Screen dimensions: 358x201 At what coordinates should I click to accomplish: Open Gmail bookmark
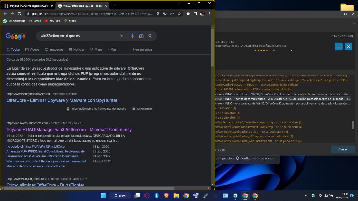point(35,21)
